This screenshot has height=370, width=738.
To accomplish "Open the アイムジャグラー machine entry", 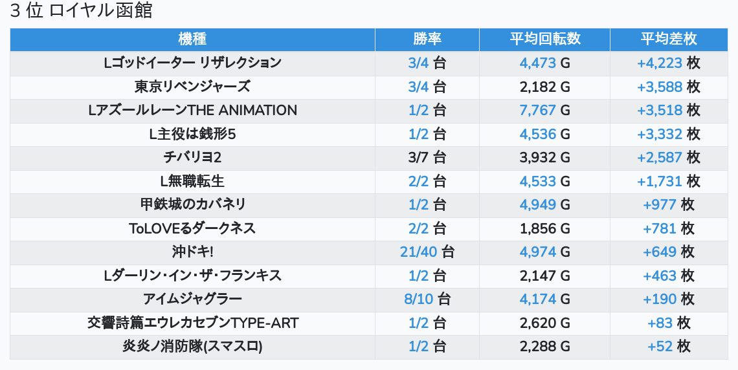I will point(192,299).
